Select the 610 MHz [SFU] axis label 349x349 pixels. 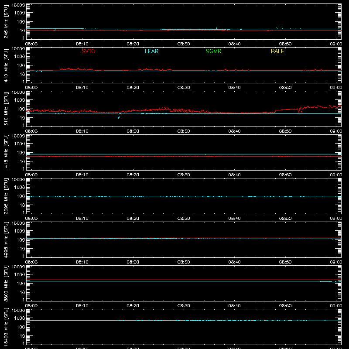(x=6, y=109)
